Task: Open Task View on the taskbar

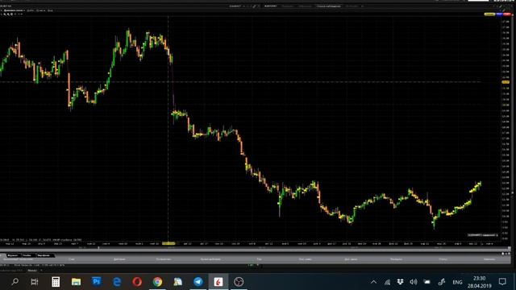Action: pyautogui.click(x=35, y=282)
